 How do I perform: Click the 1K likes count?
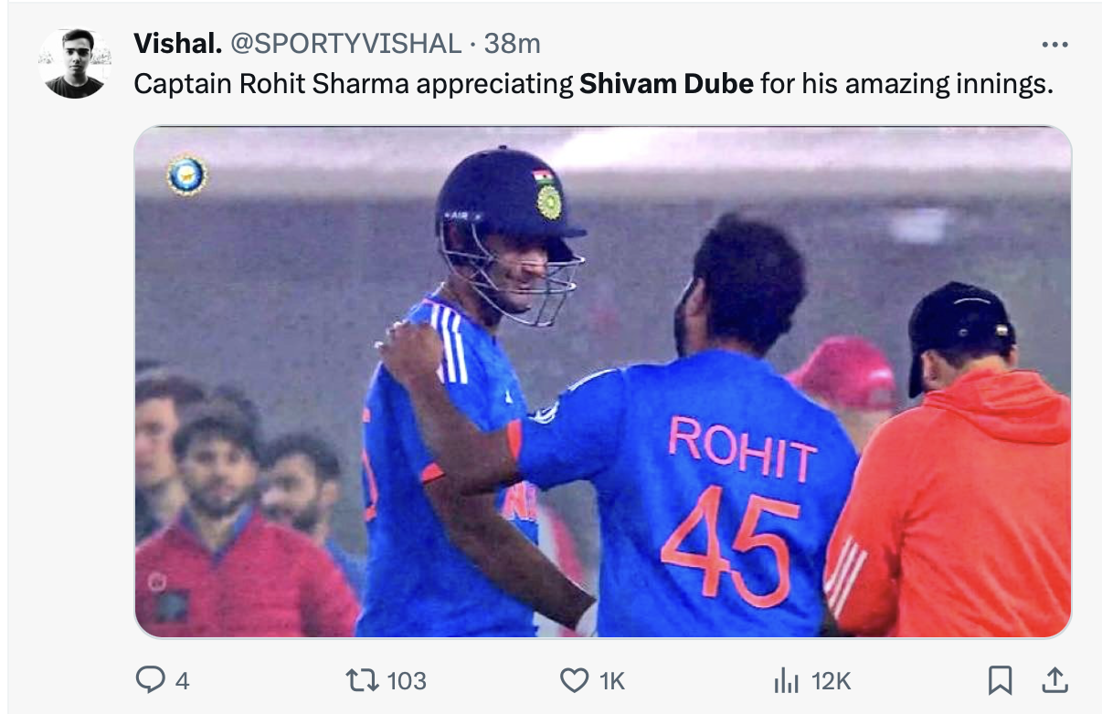tap(610, 680)
